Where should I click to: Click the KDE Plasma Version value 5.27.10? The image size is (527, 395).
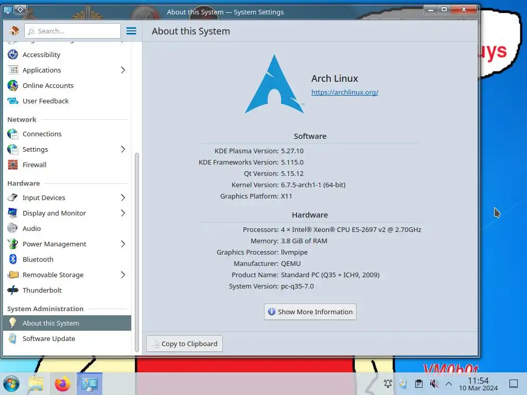292,151
